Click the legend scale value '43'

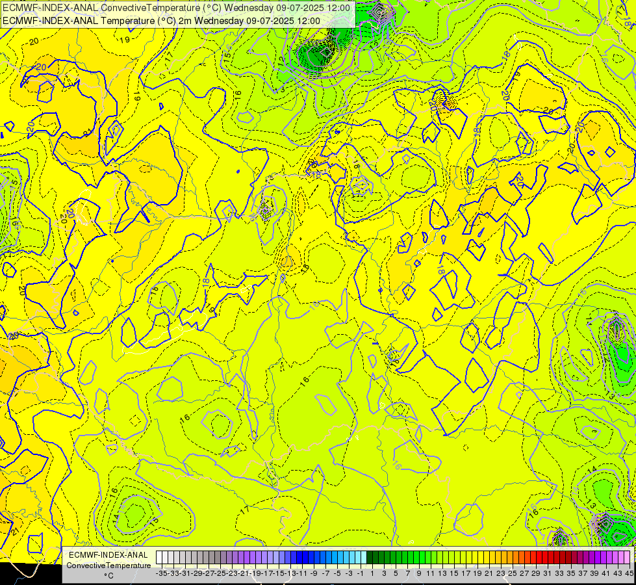click(618, 573)
